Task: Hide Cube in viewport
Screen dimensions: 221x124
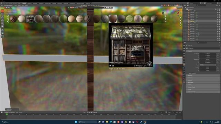Action: click(x=218, y=11)
